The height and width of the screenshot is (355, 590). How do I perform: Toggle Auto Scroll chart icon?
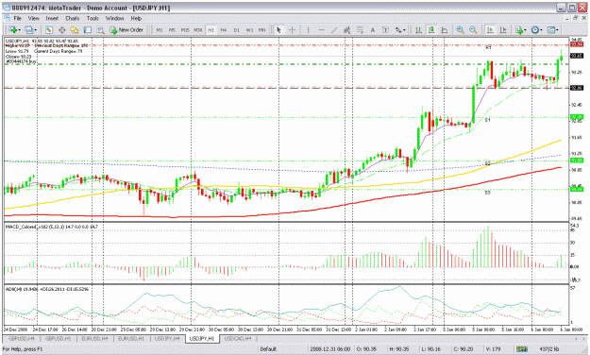(490, 29)
